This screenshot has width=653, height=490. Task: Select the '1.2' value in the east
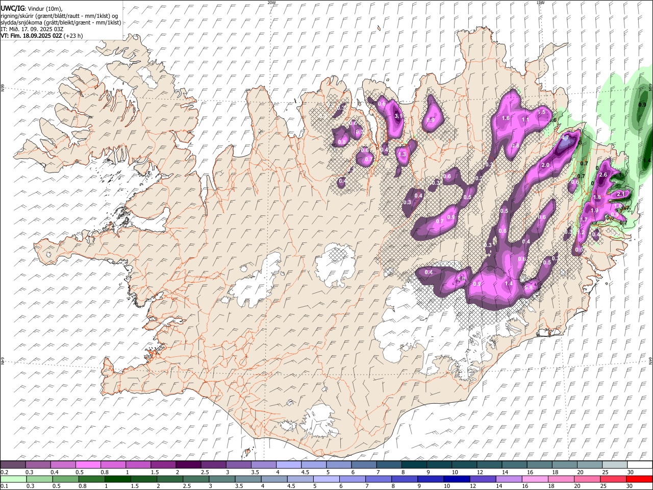[580, 232]
